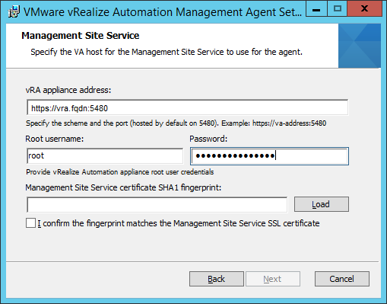Go Back to the previous step
This screenshot has width=387, height=304.
(217, 279)
